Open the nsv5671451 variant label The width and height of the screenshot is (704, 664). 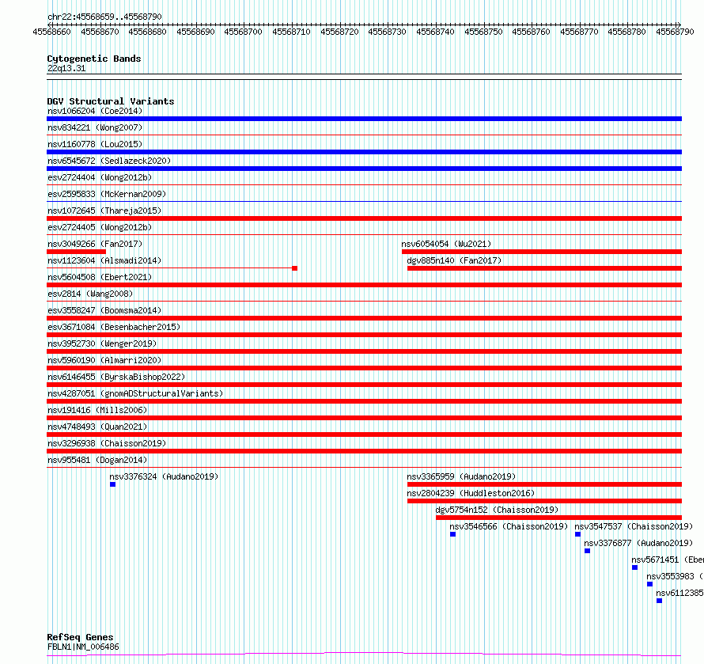click(x=667, y=560)
